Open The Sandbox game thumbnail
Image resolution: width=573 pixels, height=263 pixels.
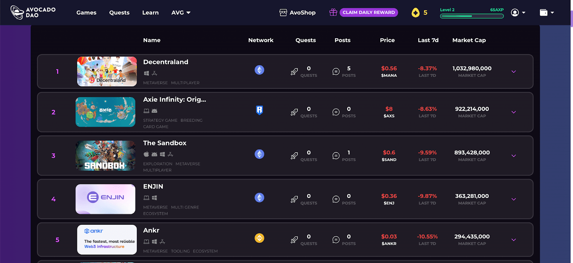[105, 155]
